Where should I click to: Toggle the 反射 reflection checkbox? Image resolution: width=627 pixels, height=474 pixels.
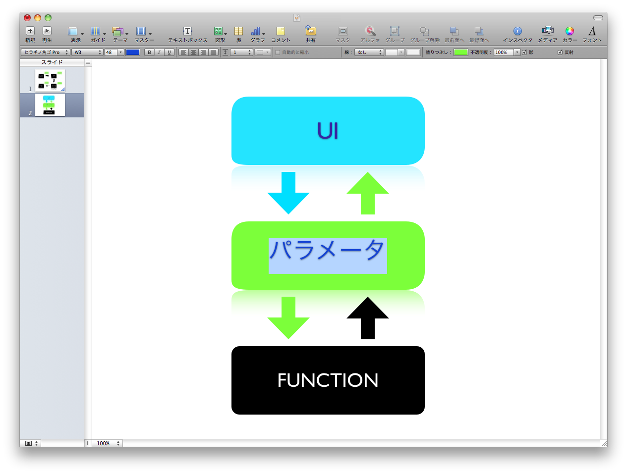(560, 52)
